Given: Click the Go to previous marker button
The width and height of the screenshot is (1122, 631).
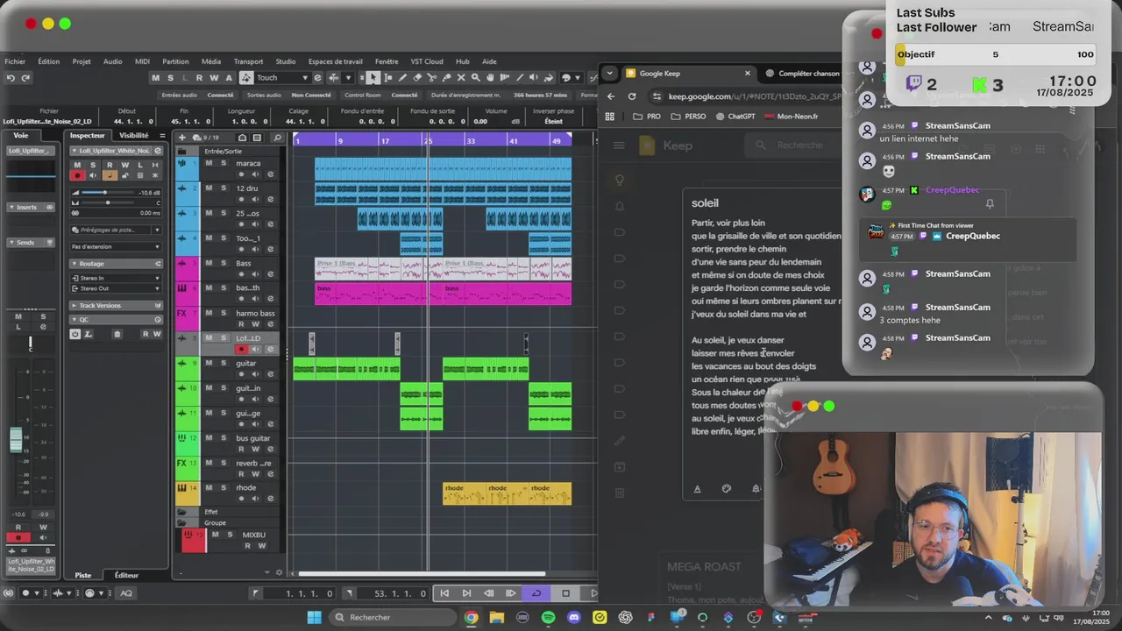Looking at the screenshot, I should pyautogui.click(x=444, y=593).
